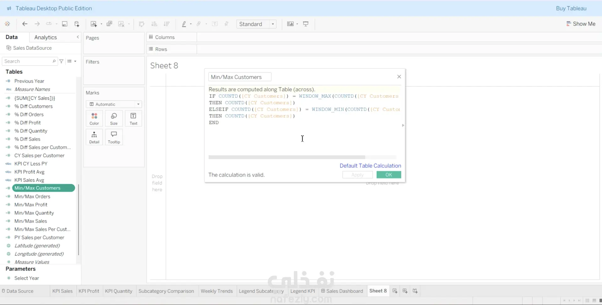Select the Select Year parameter
Screen dimensions: 602x305
[27, 278]
